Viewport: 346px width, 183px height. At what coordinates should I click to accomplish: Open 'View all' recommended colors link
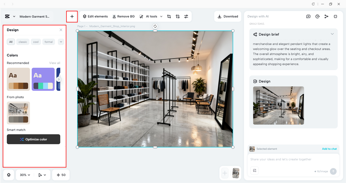point(55,63)
